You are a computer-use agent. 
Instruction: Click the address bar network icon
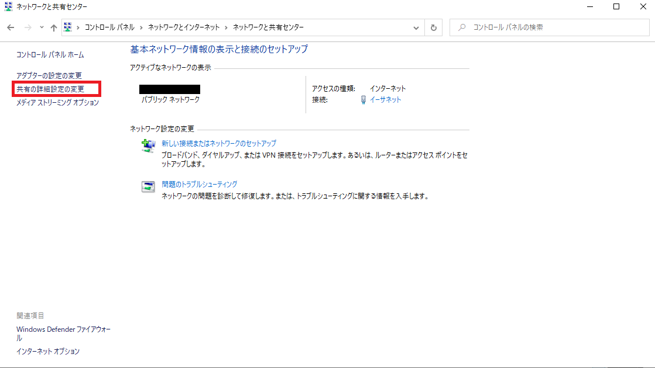coord(68,27)
